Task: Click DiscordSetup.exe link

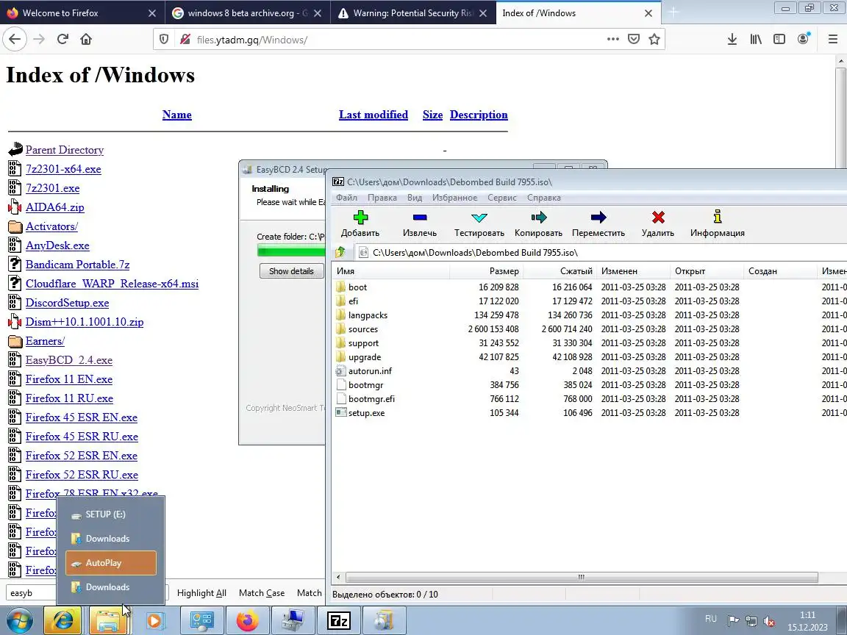Action: pyautogui.click(x=67, y=303)
